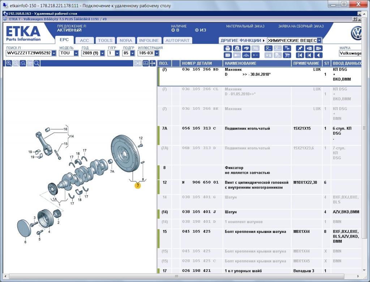The height and width of the screenshot is (282, 370).
Task: Click the ВВОД ДАННЫХ column header
Action: 347,63
